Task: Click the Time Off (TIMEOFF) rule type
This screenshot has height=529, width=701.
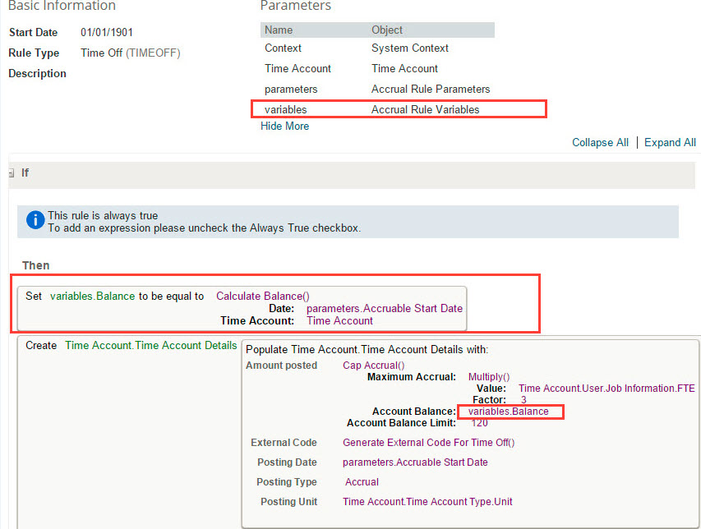Action: click(131, 53)
